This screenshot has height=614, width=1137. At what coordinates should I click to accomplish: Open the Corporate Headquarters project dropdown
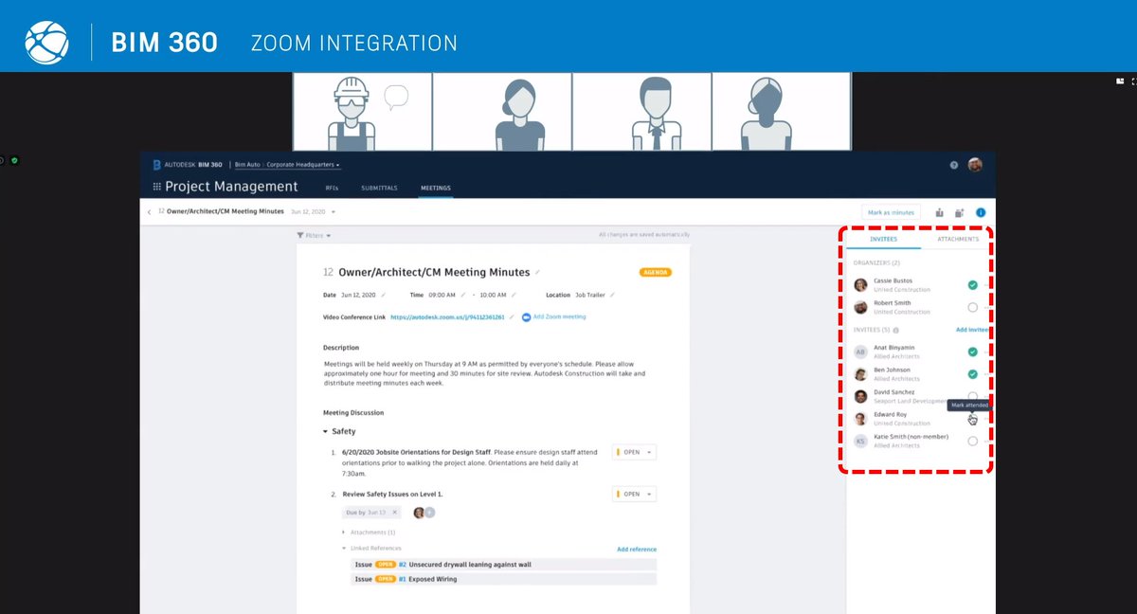(302, 165)
